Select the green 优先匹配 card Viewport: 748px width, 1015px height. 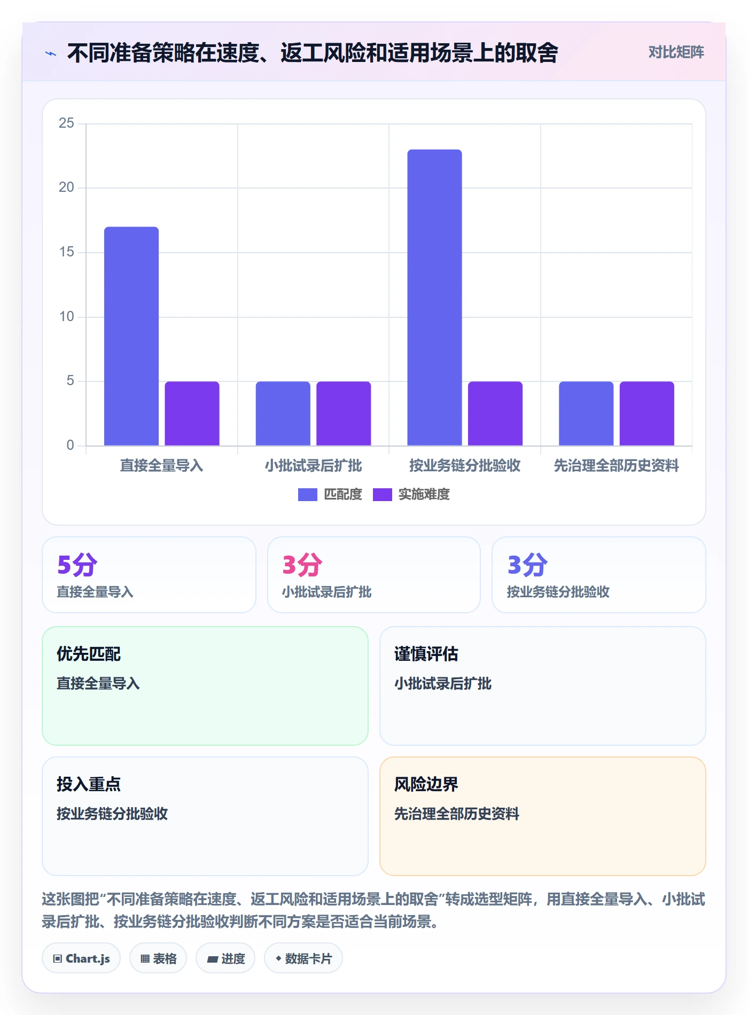click(x=205, y=686)
